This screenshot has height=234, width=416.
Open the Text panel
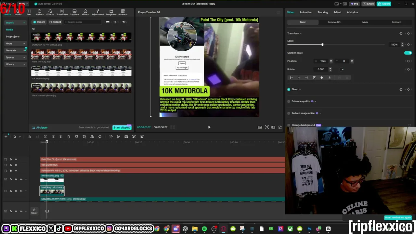click(x=29, y=12)
